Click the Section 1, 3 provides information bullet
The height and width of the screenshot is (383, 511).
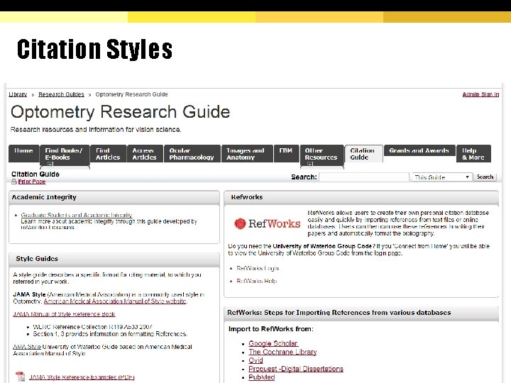tap(110, 334)
